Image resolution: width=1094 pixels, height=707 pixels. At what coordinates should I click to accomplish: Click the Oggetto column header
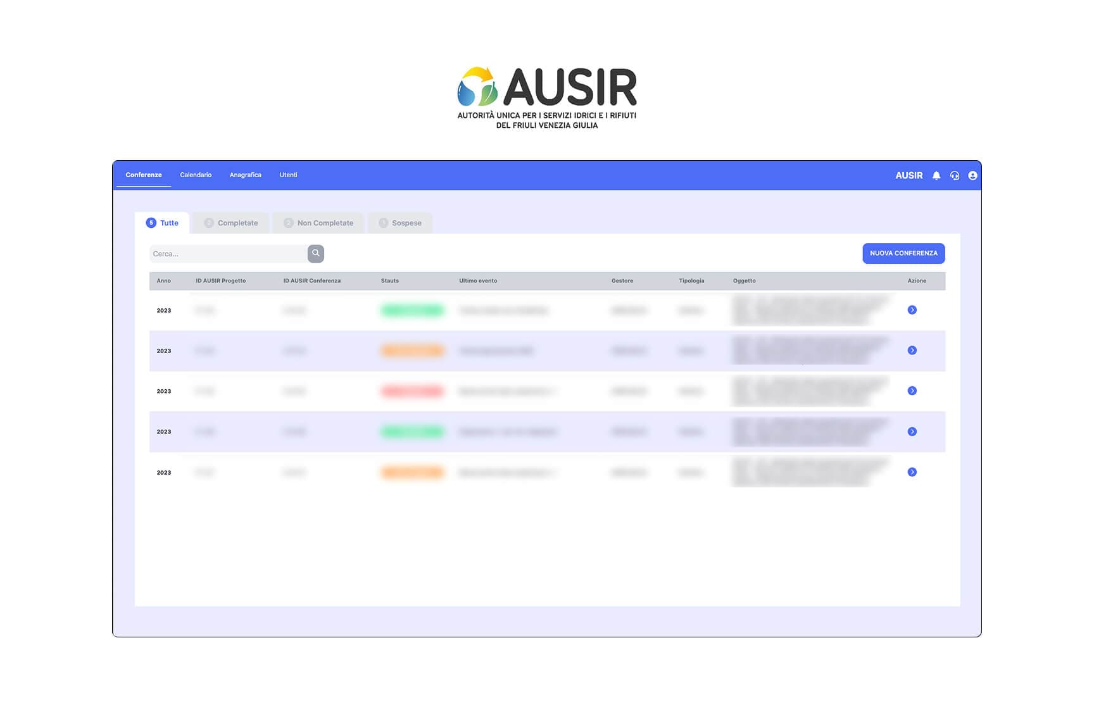[x=745, y=280]
